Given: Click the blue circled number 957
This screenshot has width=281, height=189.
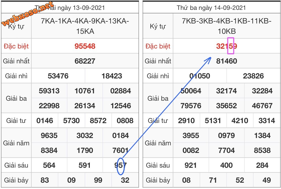Looking at the screenshot, I should pyautogui.click(x=121, y=166).
